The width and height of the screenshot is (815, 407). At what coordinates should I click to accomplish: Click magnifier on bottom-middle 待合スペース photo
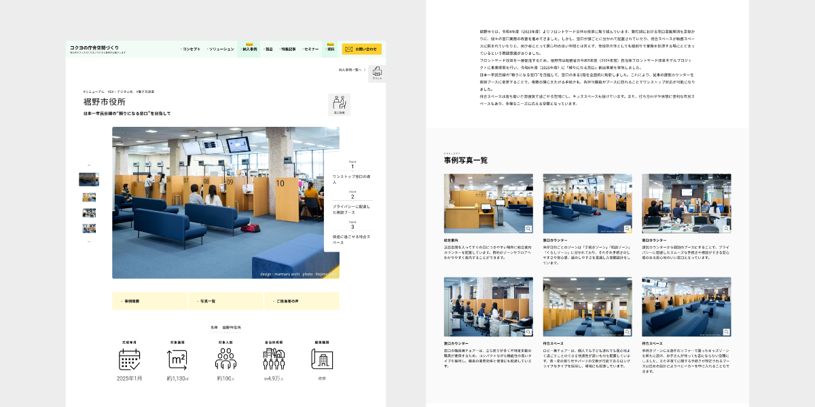[627, 332]
